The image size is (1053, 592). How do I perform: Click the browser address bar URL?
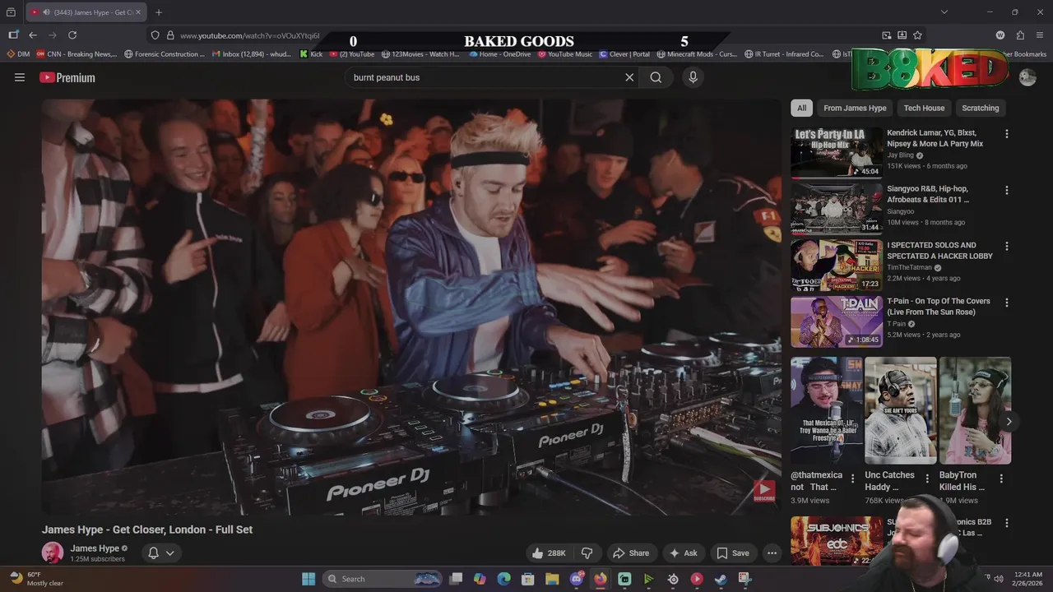(249, 35)
